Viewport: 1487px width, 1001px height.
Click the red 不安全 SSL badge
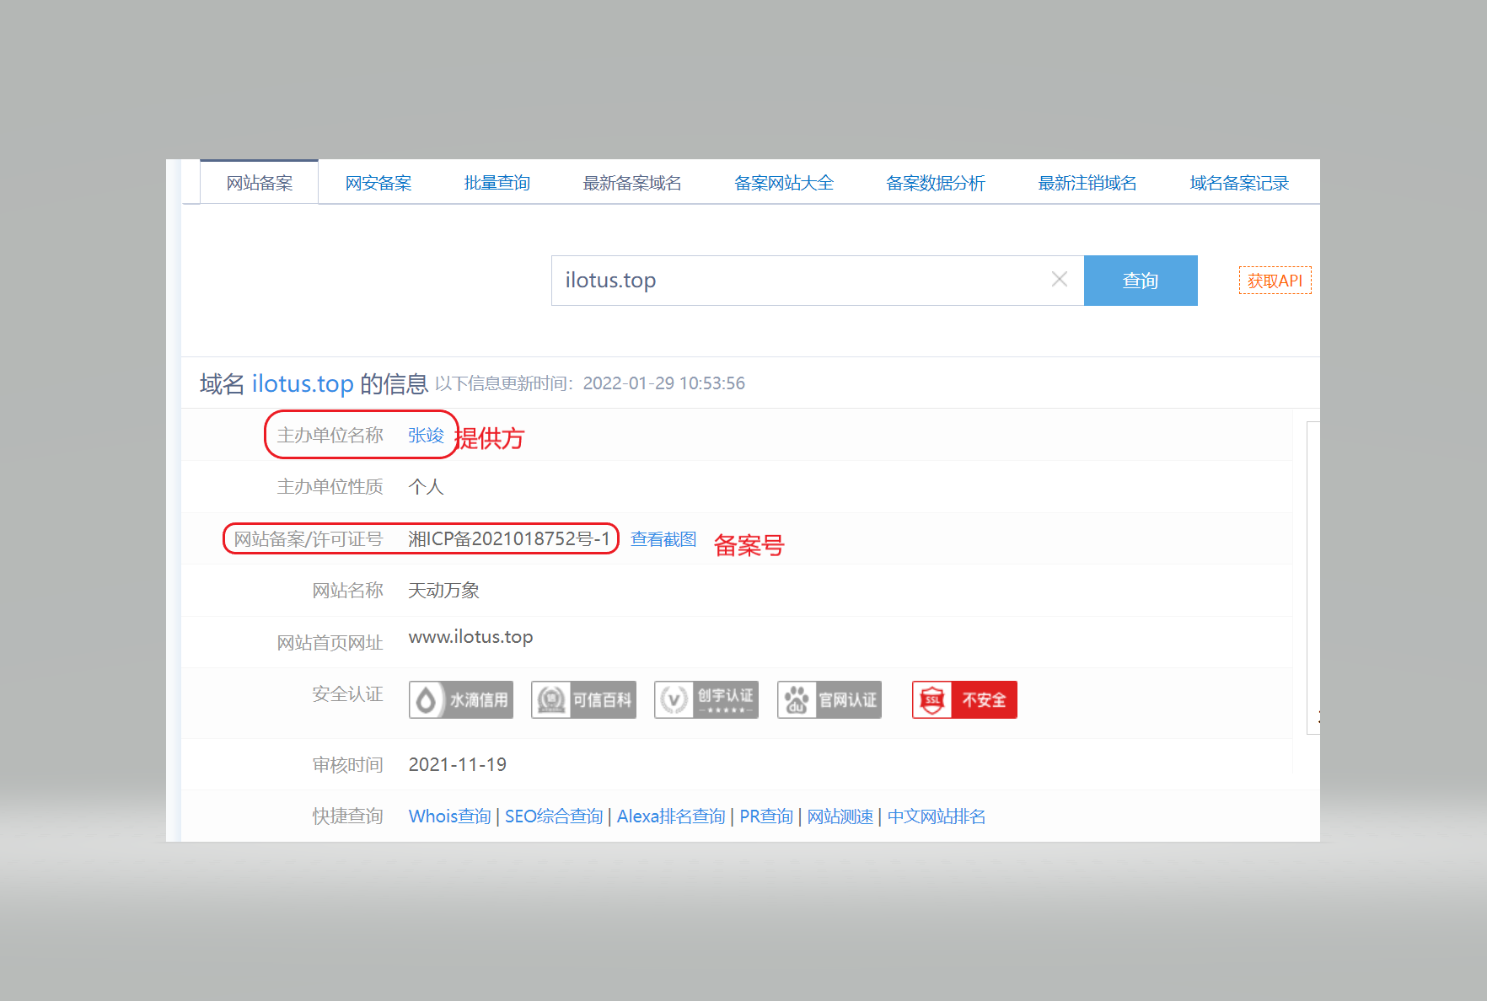tap(964, 699)
